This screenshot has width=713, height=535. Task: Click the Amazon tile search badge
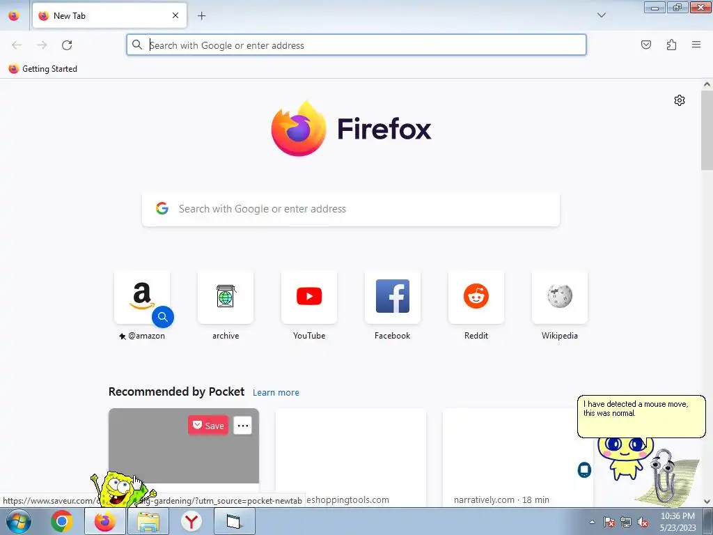[163, 317]
